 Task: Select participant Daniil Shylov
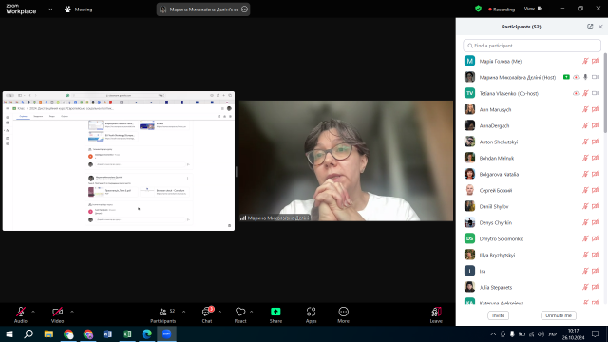point(532,207)
